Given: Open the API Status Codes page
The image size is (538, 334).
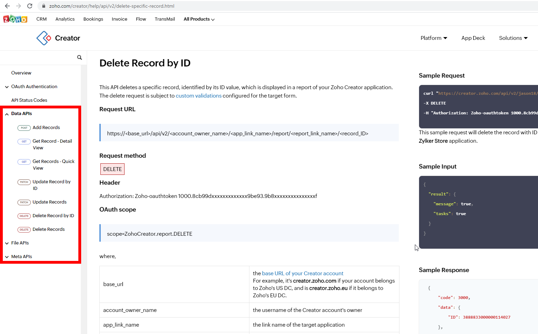Looking at the screenshot, I should click(x=29, y=100).
